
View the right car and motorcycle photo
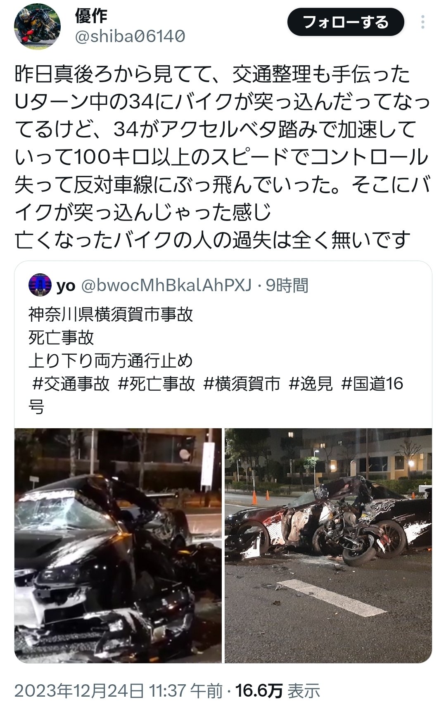coord(328,546)
